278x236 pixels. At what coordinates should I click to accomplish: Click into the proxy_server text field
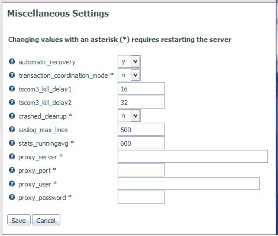pyautogui.click(x=193, y=156)
